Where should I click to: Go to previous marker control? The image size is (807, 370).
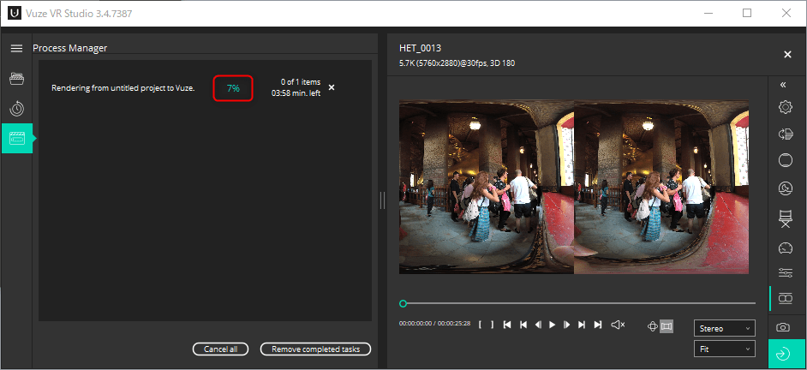(x=523, y=325)
